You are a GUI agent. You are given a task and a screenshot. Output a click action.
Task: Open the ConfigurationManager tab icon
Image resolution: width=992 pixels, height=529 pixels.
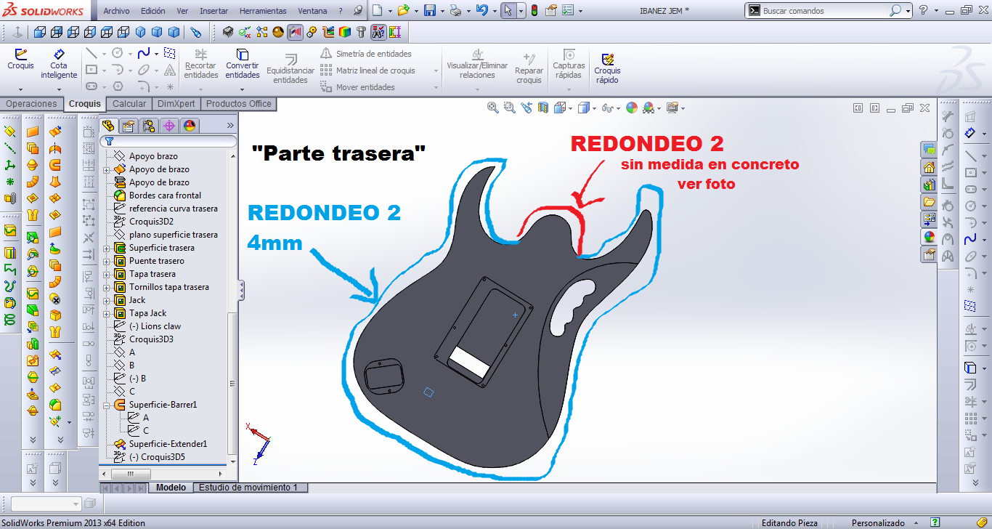pos(149,125)
